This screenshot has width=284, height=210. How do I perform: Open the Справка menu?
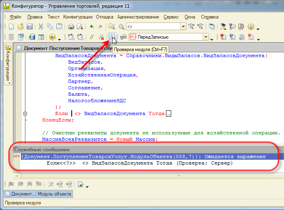(x=209, y=17)
